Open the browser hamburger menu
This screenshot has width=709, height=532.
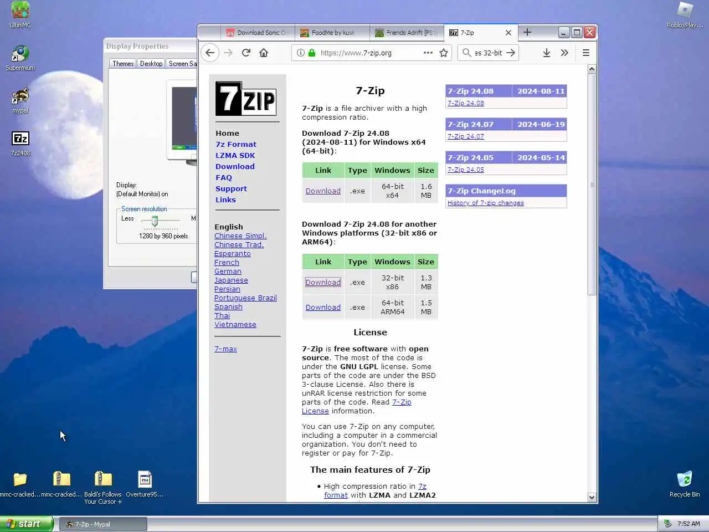(585, 53)
